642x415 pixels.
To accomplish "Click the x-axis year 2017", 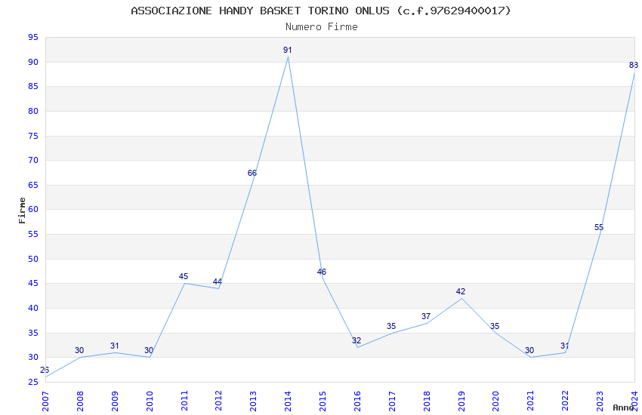I will [392, 401].
